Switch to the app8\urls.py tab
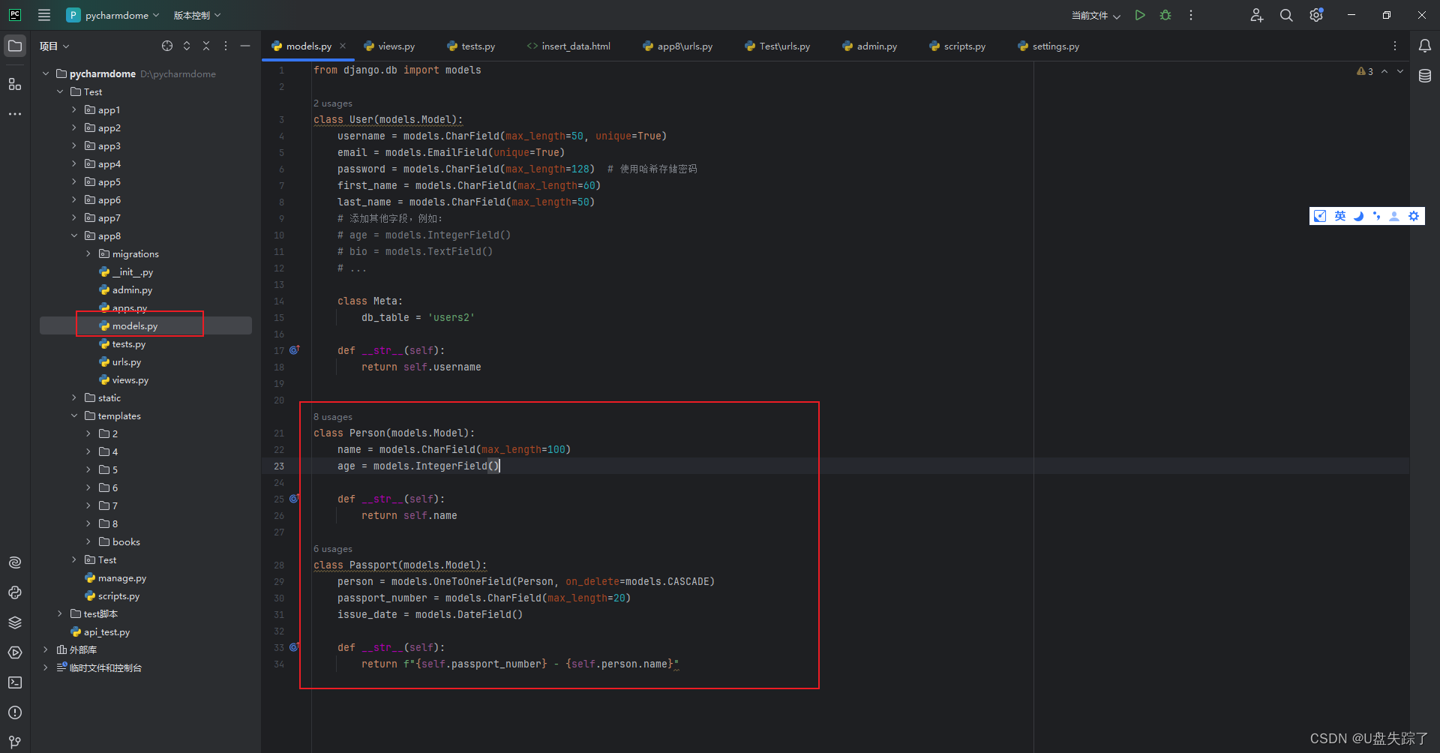The height and width of the screenshot is (753, 1440). [x=678, y=46]
